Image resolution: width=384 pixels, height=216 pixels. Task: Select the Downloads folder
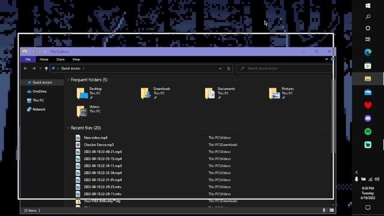point(155,93)
